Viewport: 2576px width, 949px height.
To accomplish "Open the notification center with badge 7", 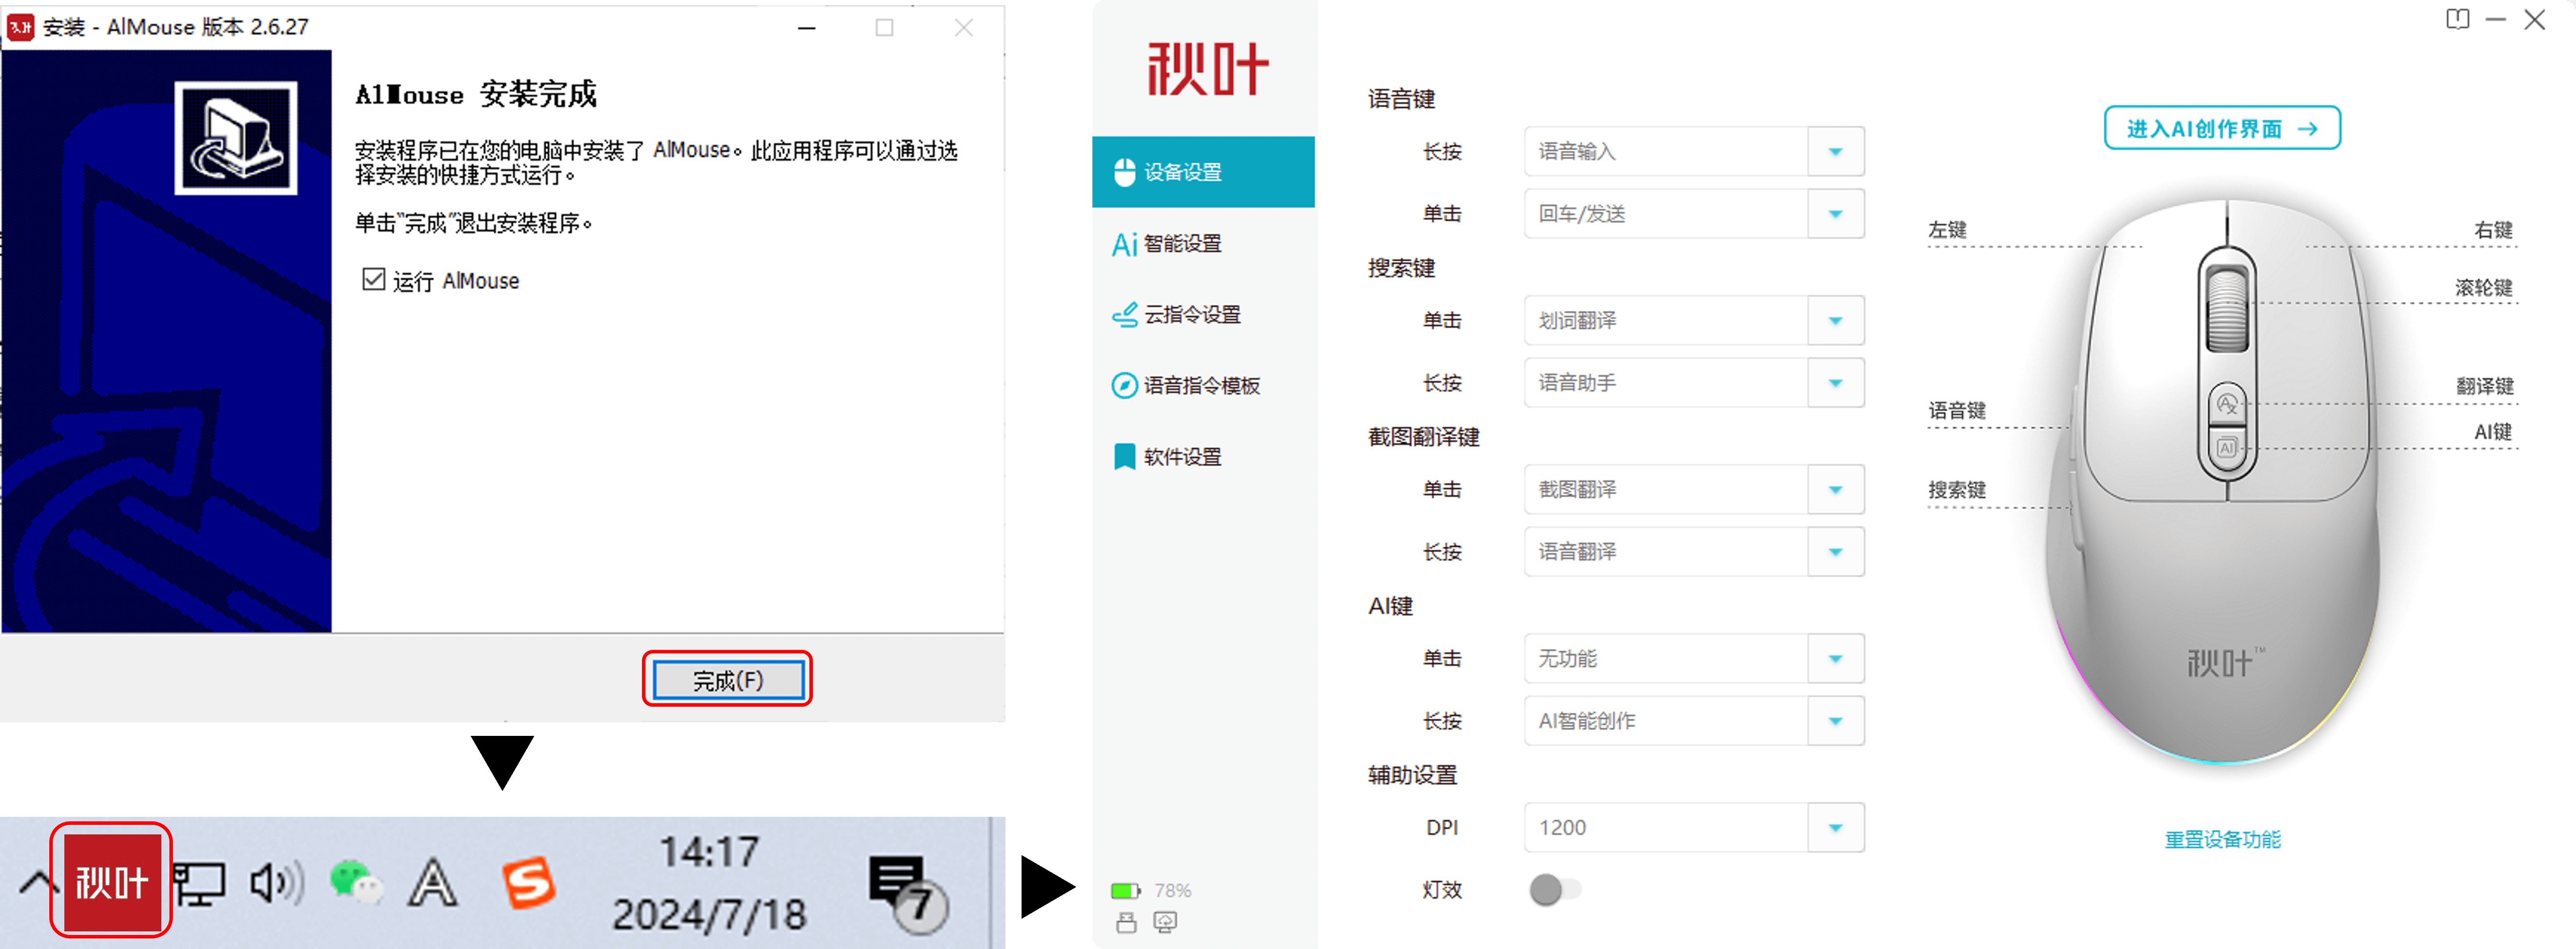I will (907, 893).
